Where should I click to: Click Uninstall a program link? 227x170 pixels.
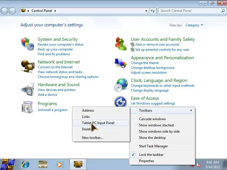(52, 110)
